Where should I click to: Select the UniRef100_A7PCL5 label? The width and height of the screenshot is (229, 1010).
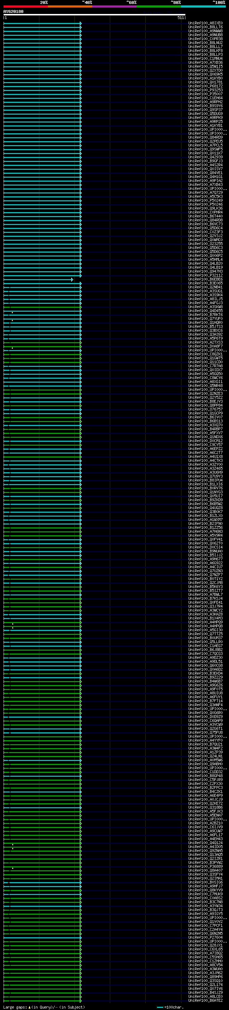click(205, 145)
